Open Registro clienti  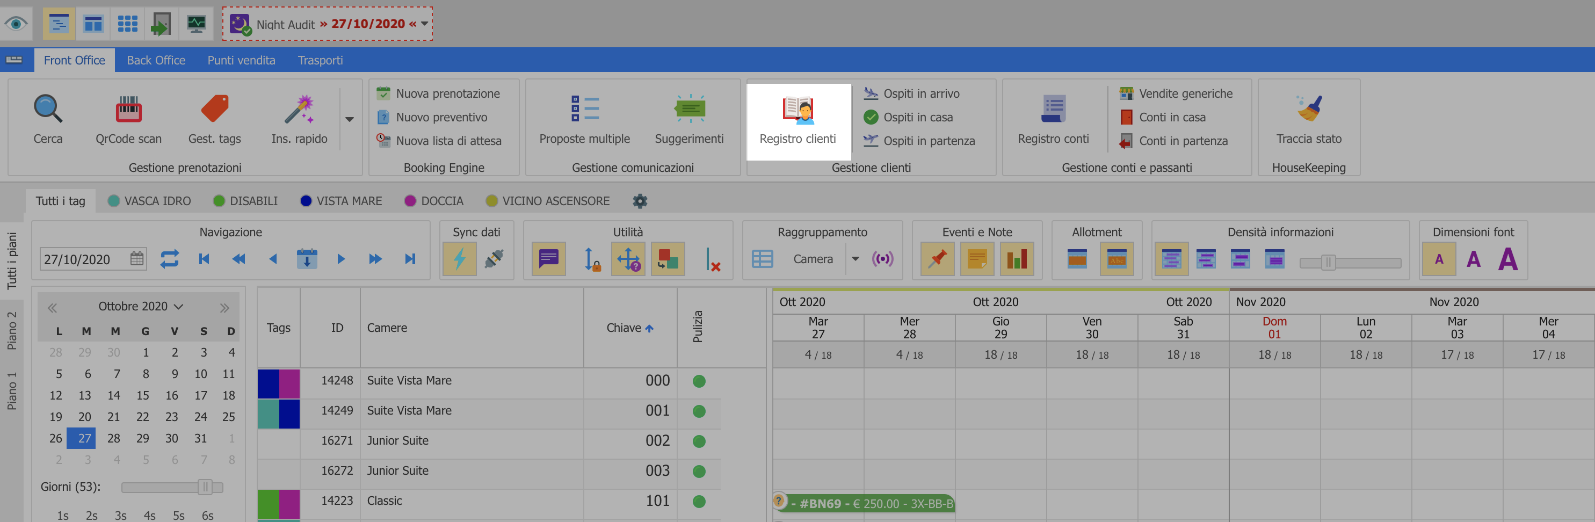coord(798,121)
